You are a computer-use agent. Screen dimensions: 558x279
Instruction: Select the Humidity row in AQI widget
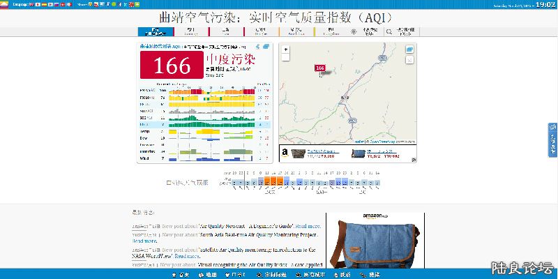tap(205, 151)
